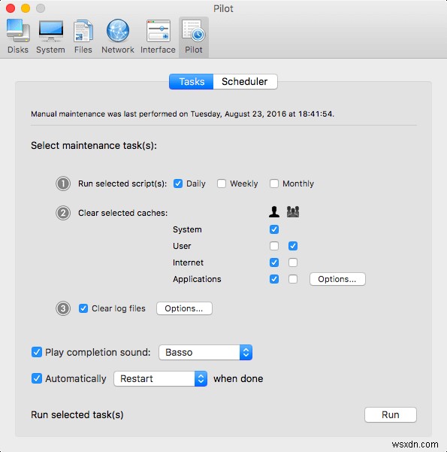Open the System toolbar section
447x452 pixels.
pos(50,37)
